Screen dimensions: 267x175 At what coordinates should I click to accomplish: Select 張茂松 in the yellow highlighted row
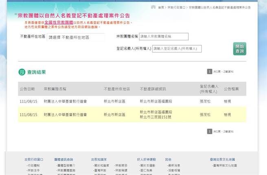click(x=205, y=115)
